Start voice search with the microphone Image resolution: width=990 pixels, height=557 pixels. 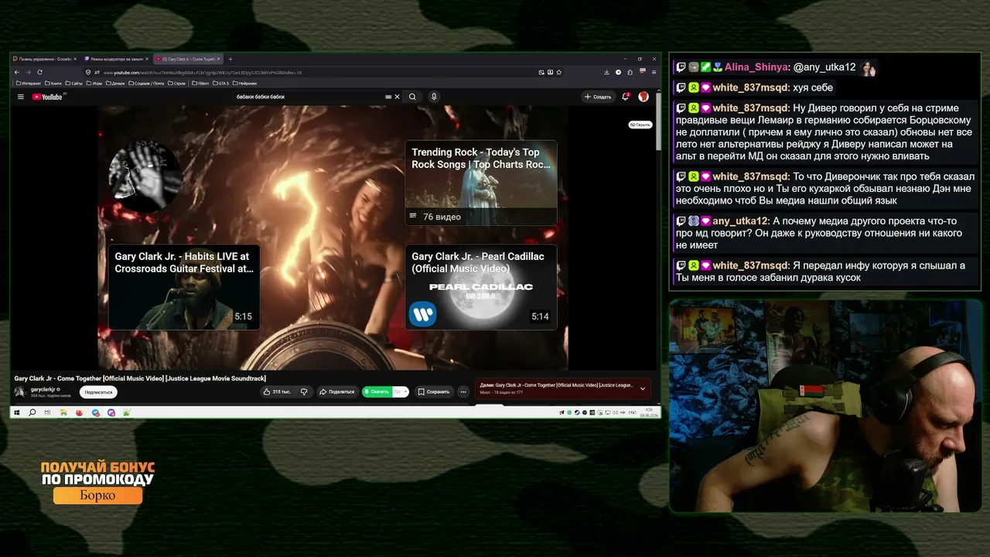434,97
